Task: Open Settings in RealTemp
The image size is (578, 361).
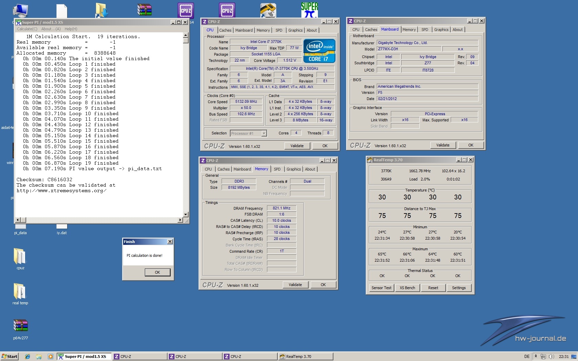Action: tap(459, 288)
